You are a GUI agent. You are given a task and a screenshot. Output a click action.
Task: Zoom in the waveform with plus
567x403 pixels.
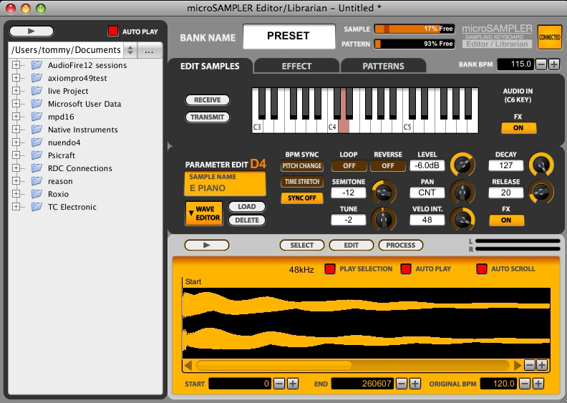pyautogui.click(x=542, y=365)
